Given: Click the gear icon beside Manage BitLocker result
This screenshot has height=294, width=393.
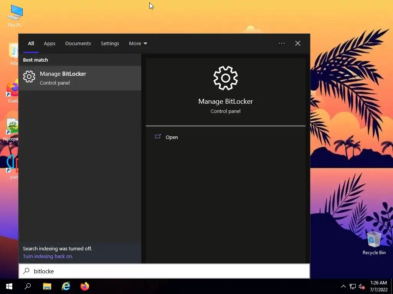Looking at the screenshot, I should (x=29, y=77).
